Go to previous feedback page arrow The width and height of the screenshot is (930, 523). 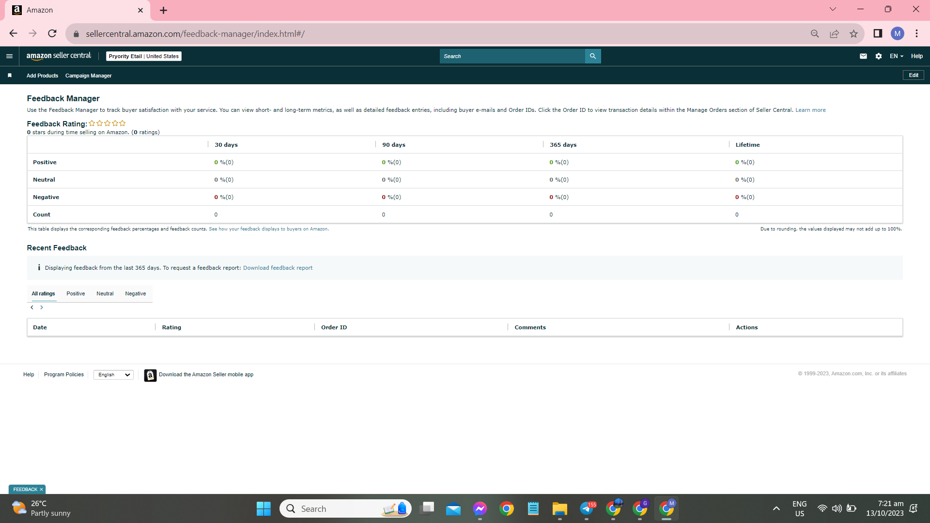(32, 308)
